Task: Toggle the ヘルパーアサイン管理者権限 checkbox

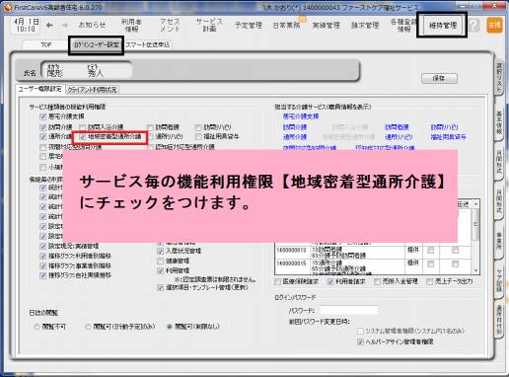Action: tap(360, 341)
